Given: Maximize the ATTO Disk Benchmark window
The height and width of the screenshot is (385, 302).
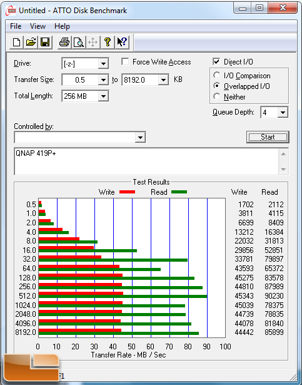Looking at the screenshot, I should pos(259,8).
